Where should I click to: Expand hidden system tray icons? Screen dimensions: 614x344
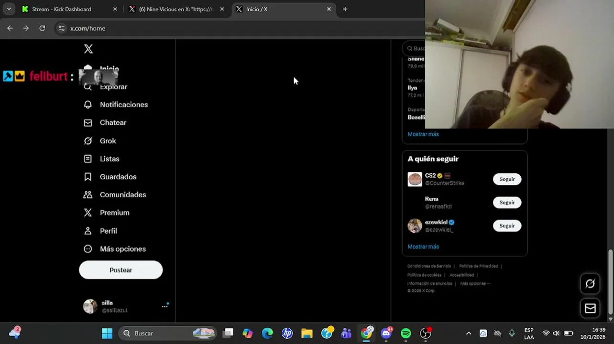(x=469, y=333)
